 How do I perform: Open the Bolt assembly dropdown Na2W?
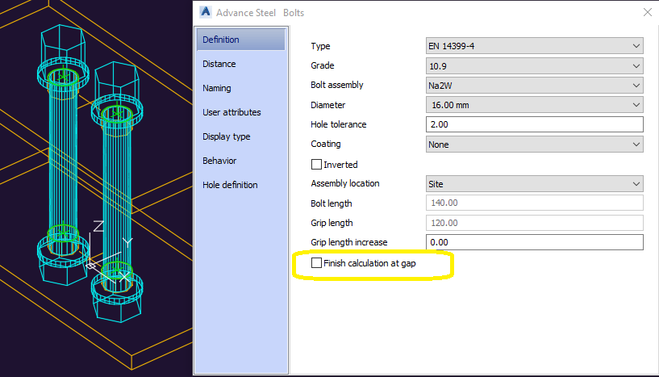(x=534, y=86)
